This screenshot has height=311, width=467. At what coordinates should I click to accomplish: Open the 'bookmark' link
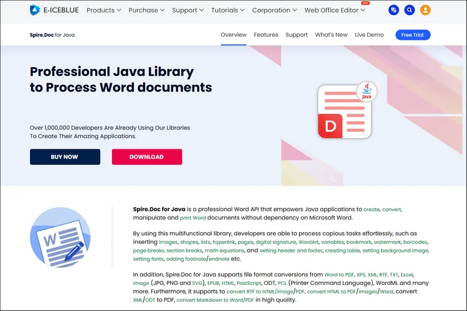tap(359, 242)
